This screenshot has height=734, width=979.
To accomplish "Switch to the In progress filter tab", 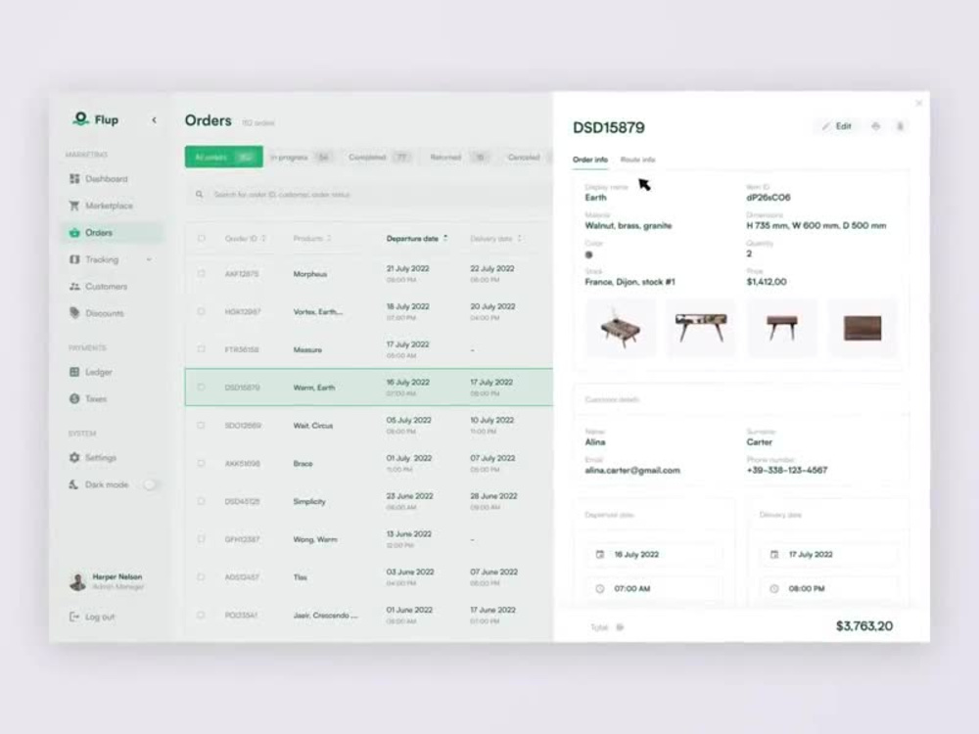I will pyautogui.click(x=301, y=158).
